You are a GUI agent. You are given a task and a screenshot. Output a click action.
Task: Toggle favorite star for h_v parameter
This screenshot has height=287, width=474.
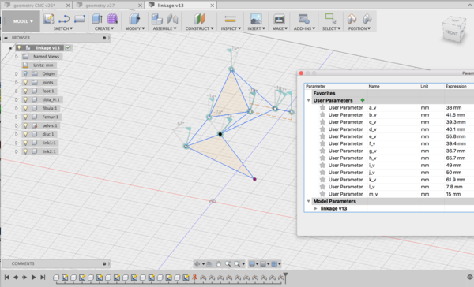(x=322, y=158)
